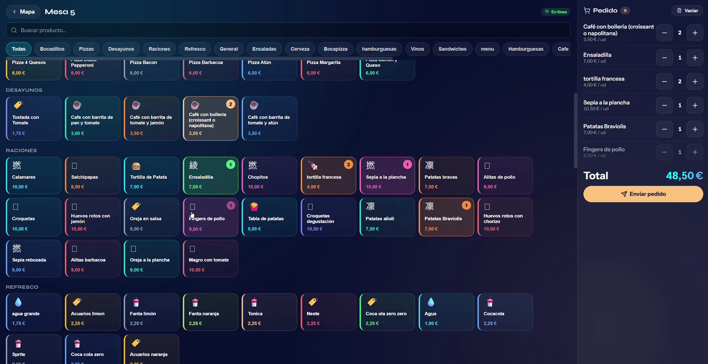Increase quantity of Ensaladilla in order
Screen dimensions: 708x364
[695, 58]
